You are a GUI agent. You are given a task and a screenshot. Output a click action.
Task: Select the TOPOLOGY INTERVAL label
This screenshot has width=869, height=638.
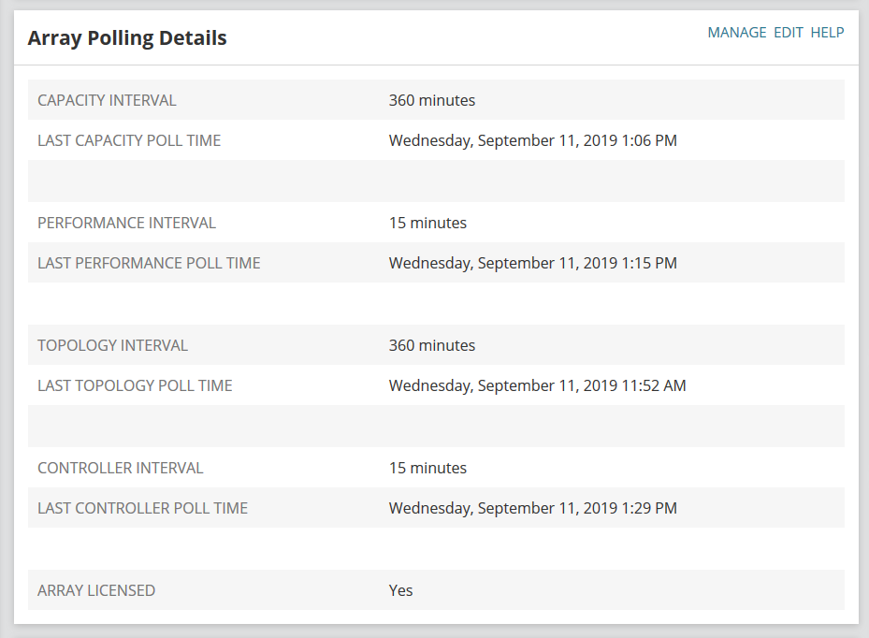[112, 345]
